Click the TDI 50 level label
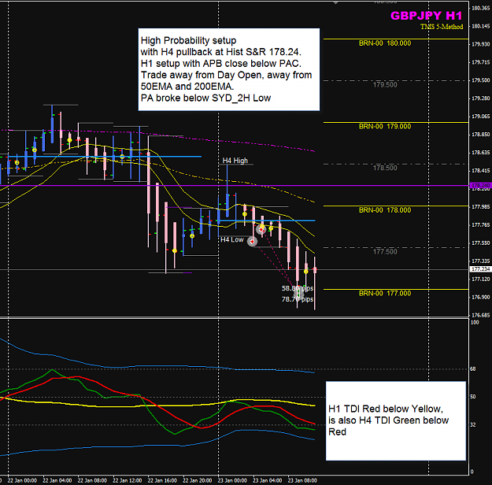492x485 pixels. click(x=473, y=397)
